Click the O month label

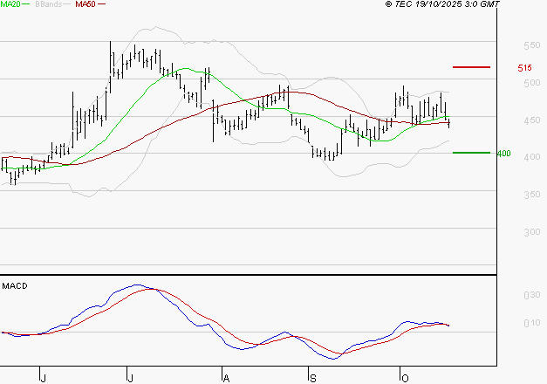point(405,379)
